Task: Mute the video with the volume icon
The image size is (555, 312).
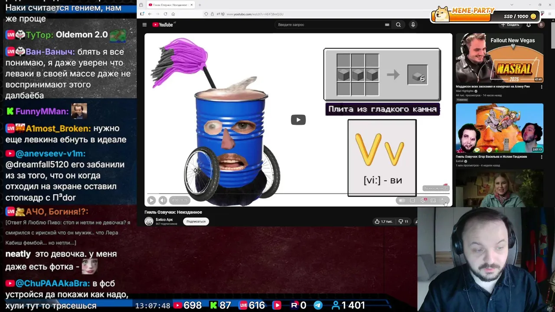Action: [163, 200]
